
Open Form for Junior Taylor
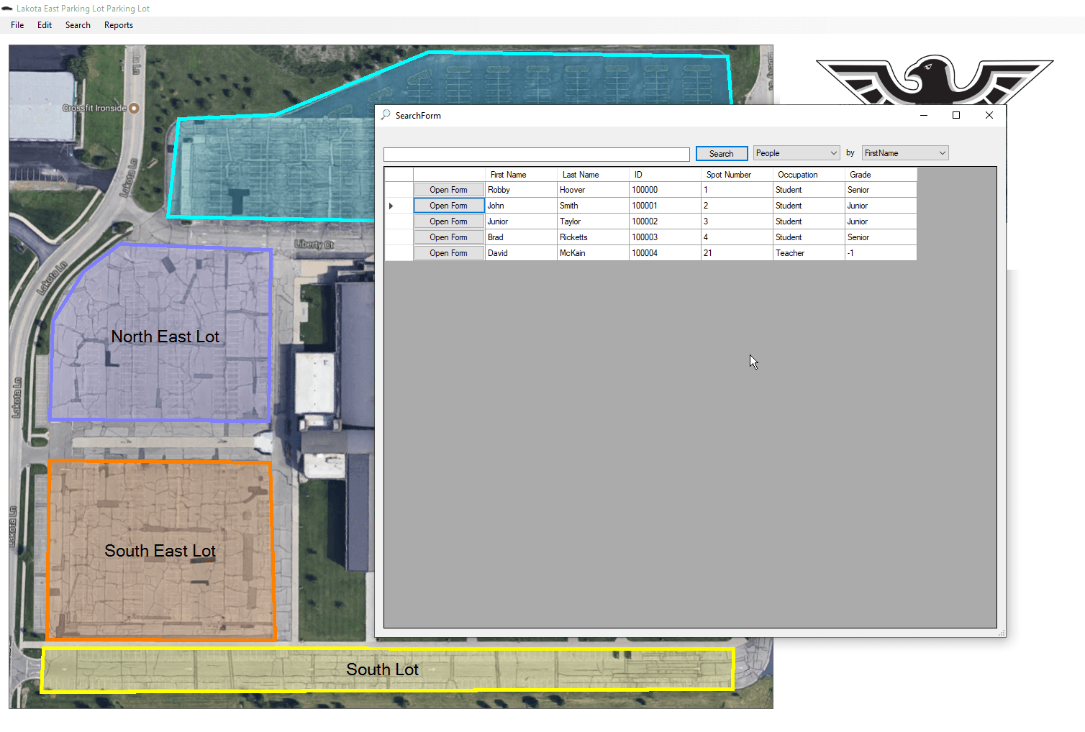449,221
